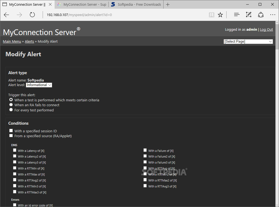Select the active MyConnection Server tab

tap(27, 4)
